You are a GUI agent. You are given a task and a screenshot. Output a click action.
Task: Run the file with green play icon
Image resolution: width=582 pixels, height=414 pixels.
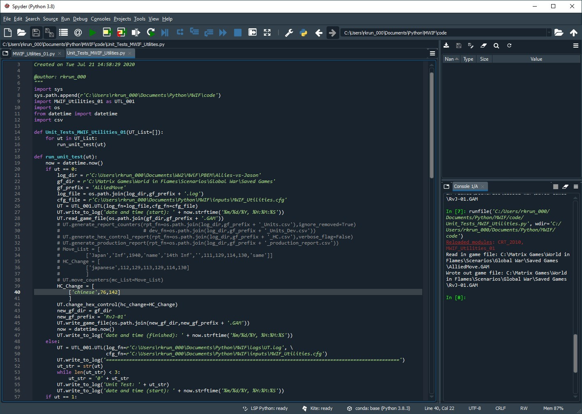(92, 32)
